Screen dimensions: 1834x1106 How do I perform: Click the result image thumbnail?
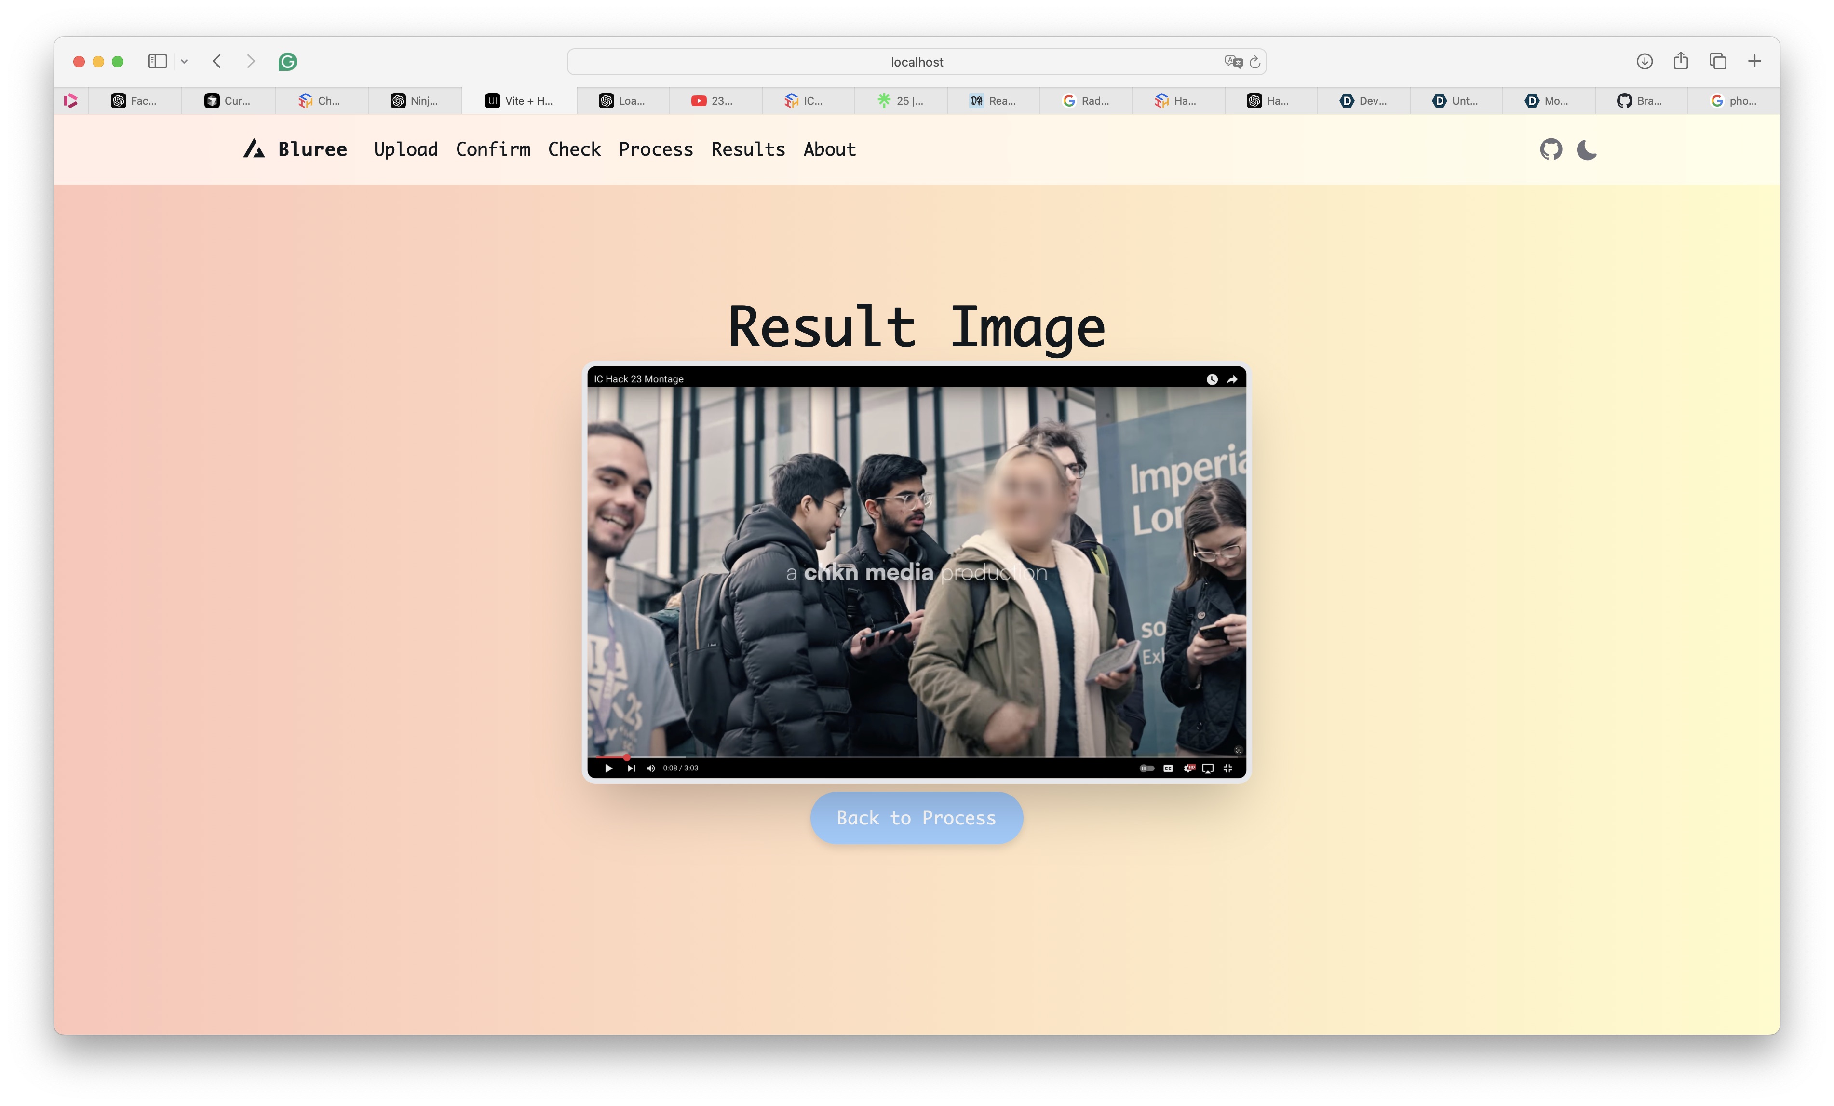coord(916,572)
